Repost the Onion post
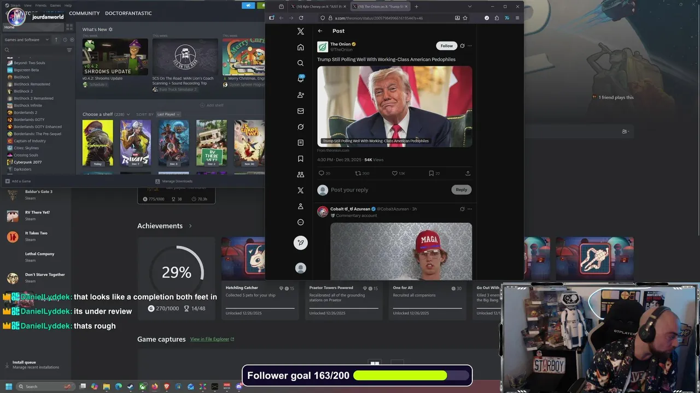Screen dimensions: 700x393 click(x=358, y=173)
